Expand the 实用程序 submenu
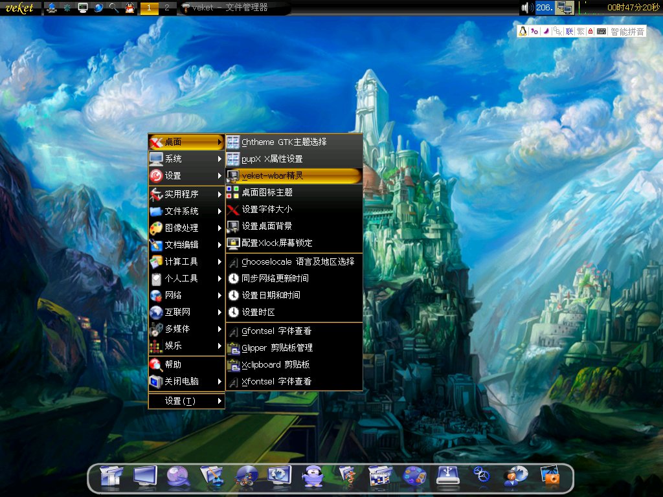 pyautogui.click(x=186, y=194)
